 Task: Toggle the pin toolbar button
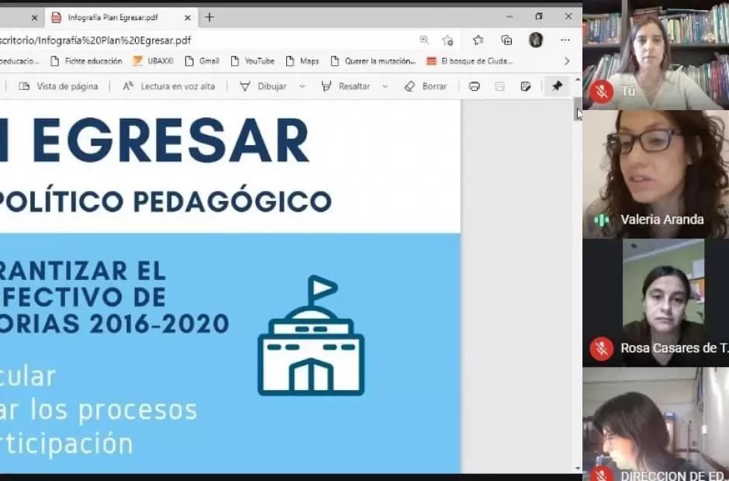[x=557, y=86]
